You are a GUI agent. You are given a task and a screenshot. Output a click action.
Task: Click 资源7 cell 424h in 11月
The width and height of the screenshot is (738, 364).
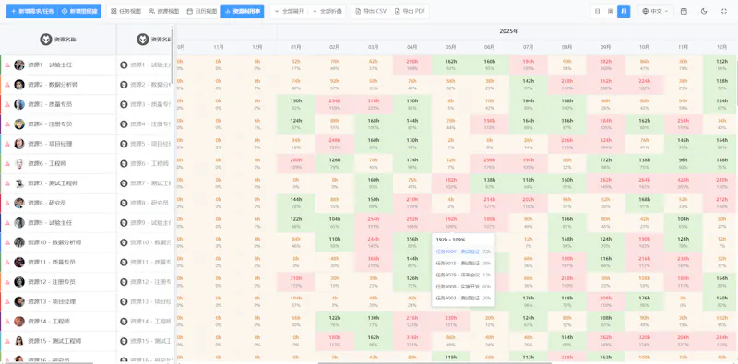click(683, 183)
